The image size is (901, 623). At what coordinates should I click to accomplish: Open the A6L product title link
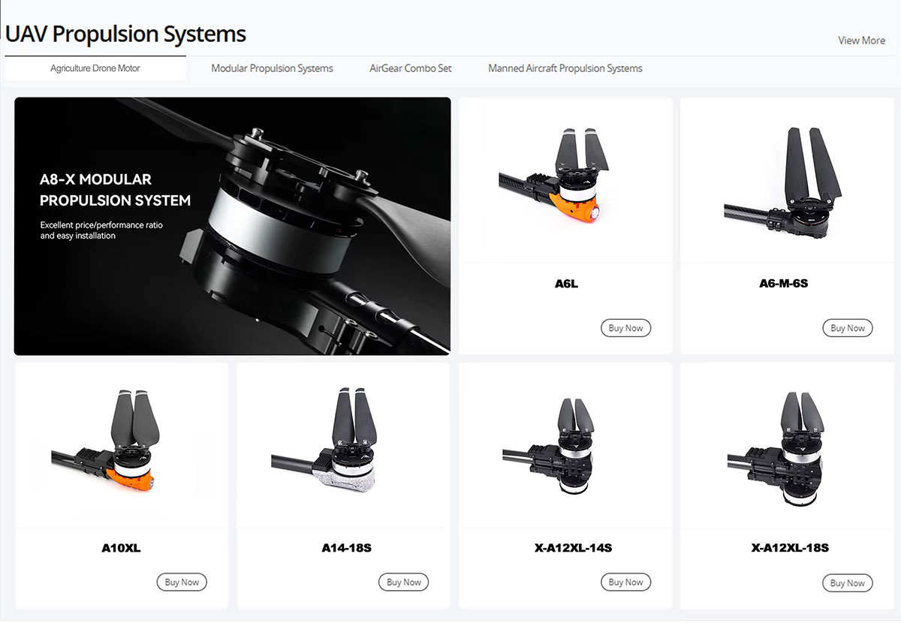[x=566, y=284]
